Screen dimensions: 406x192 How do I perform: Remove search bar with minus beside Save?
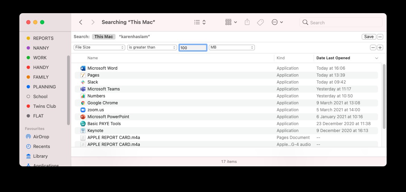point(380,37)
